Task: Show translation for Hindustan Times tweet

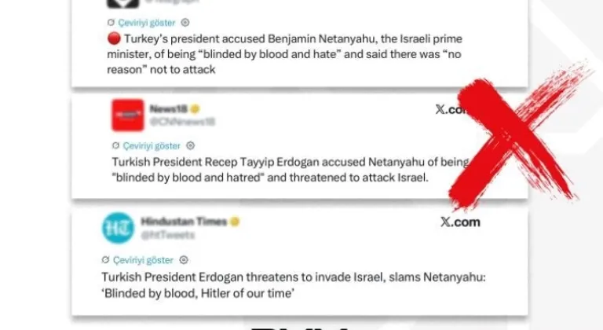Action: 143,260
